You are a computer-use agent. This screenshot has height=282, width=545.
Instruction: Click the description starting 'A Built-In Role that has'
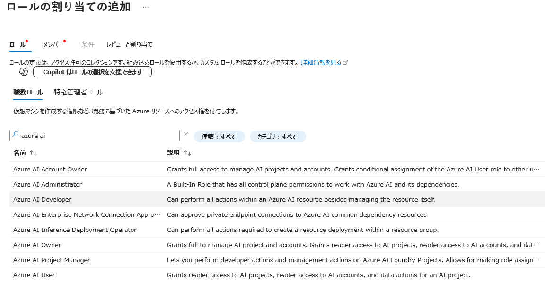(x=313, y=185)
